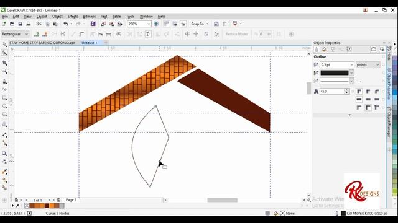Select the Ellipse tool in the toolbox
This screenshot has width=398, height=223.
coord(4,106)
